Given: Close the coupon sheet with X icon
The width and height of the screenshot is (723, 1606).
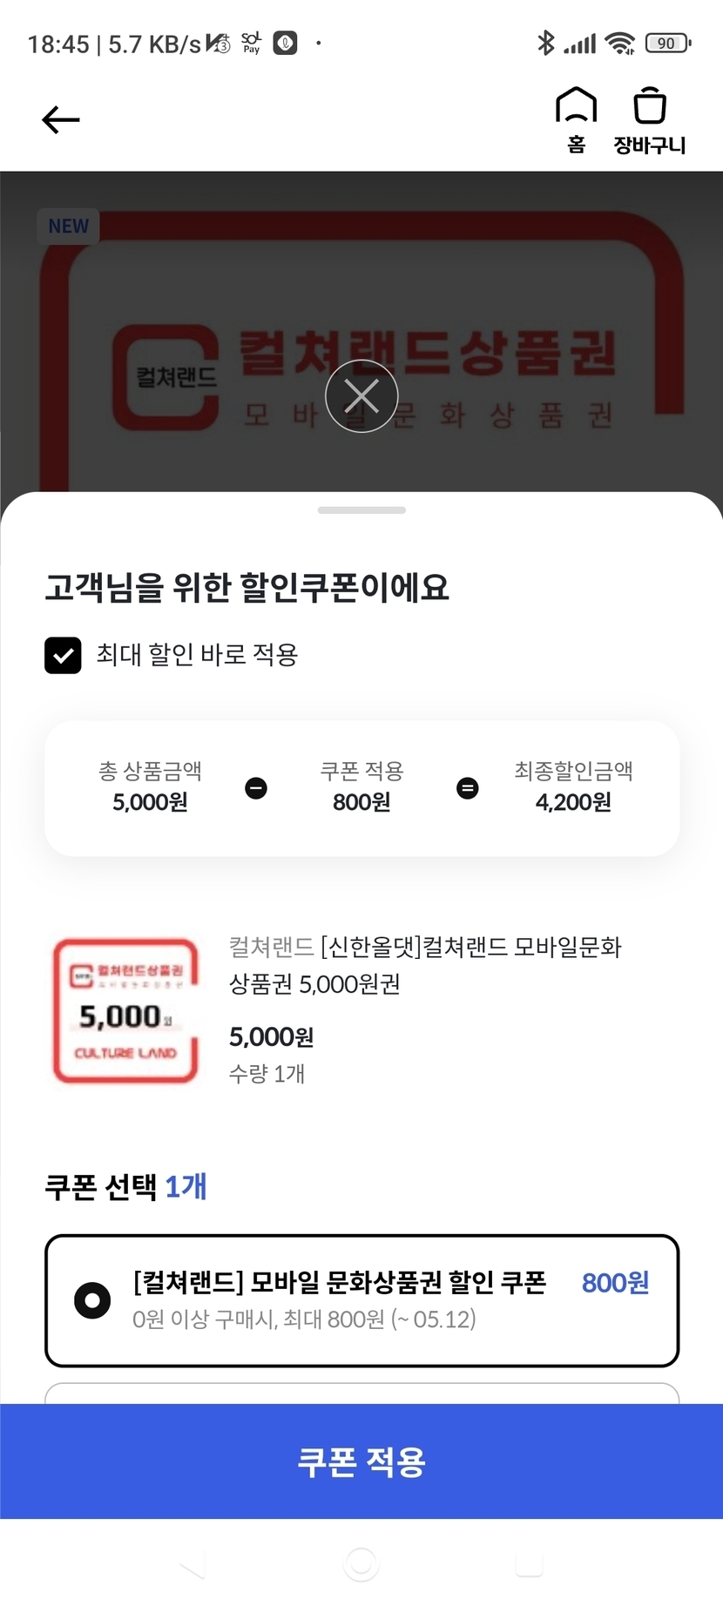Looking at the screenshot, I should pyautogui.click(x=361, y=396).
